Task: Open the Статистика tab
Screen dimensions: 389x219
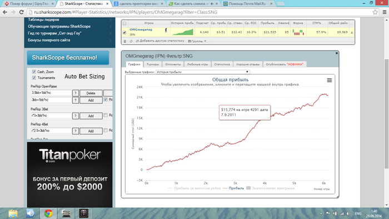Action: tap(222, 64)
